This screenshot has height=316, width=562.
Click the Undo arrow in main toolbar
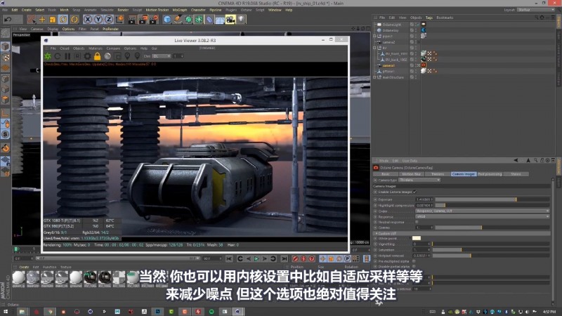(x=8, y=20)
